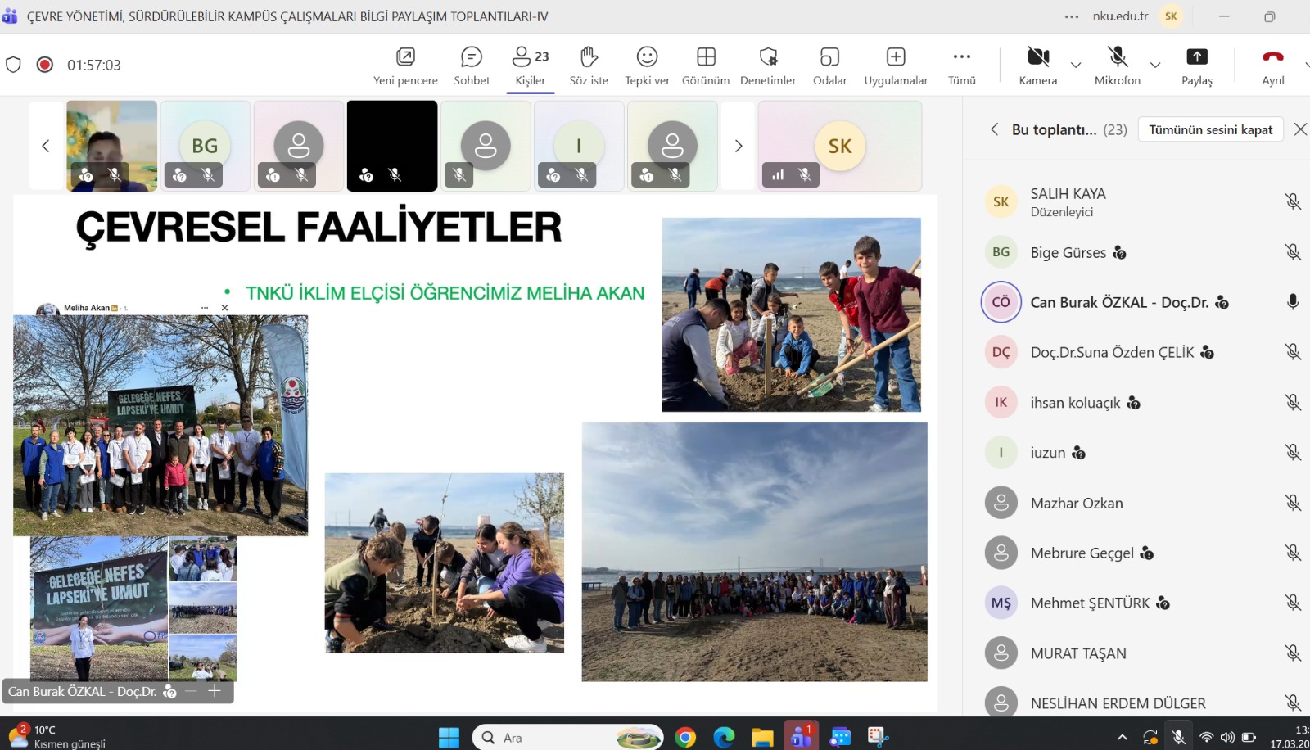
Task: Open Tepki ver reactions
Action: click(x=647, y=66)
